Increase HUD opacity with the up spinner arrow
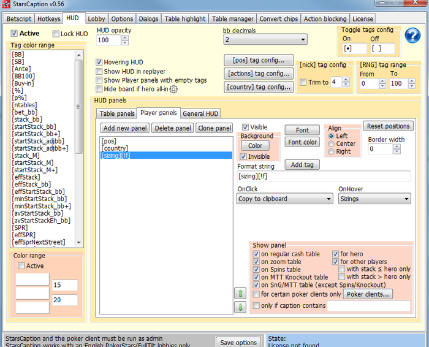Viewport: 429px width, 347px height. click(x=125, y=37)
